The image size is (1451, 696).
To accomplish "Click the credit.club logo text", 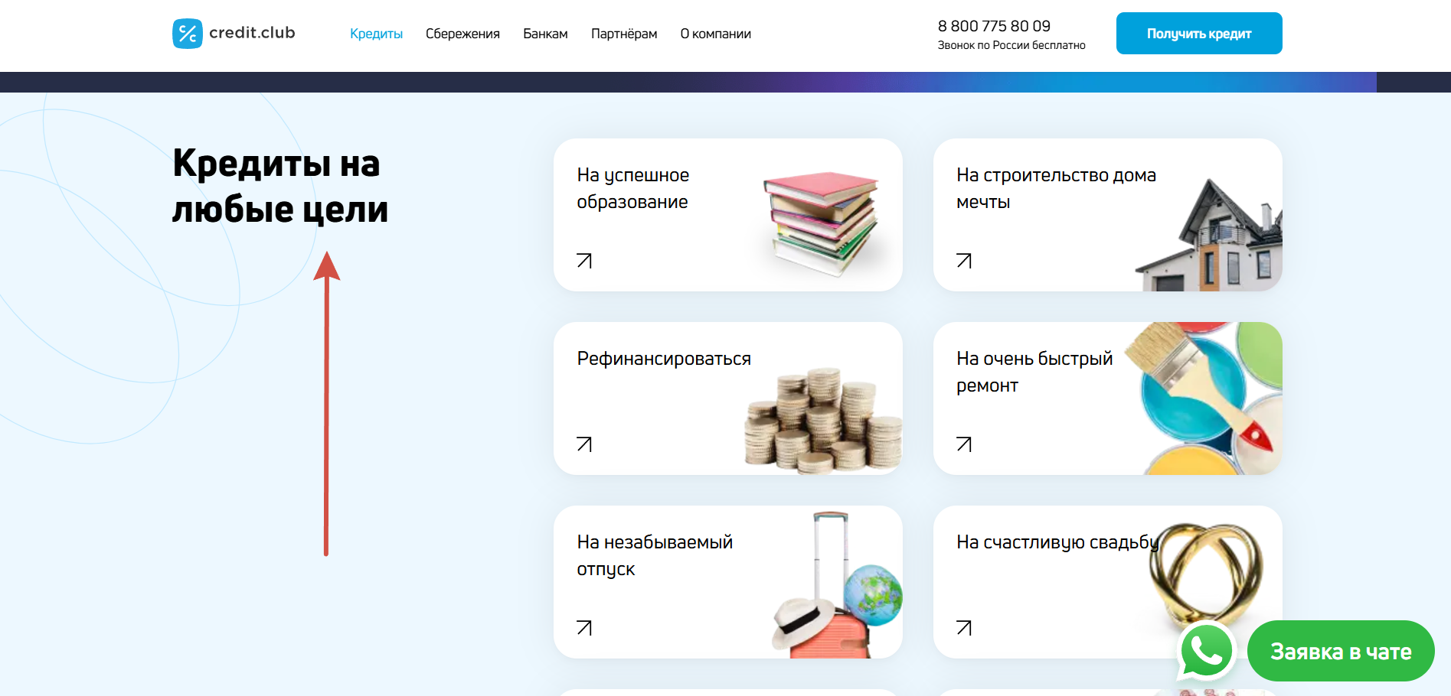I will pyautogui.click(x=252, y=33).
